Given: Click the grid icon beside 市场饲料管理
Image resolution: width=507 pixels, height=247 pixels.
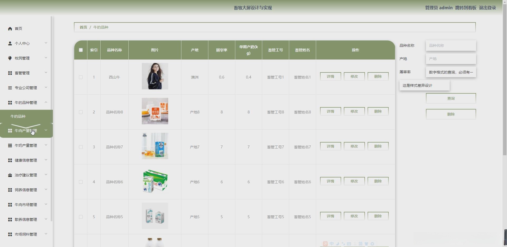Looking at the screenshot, I should pos(10,234).
